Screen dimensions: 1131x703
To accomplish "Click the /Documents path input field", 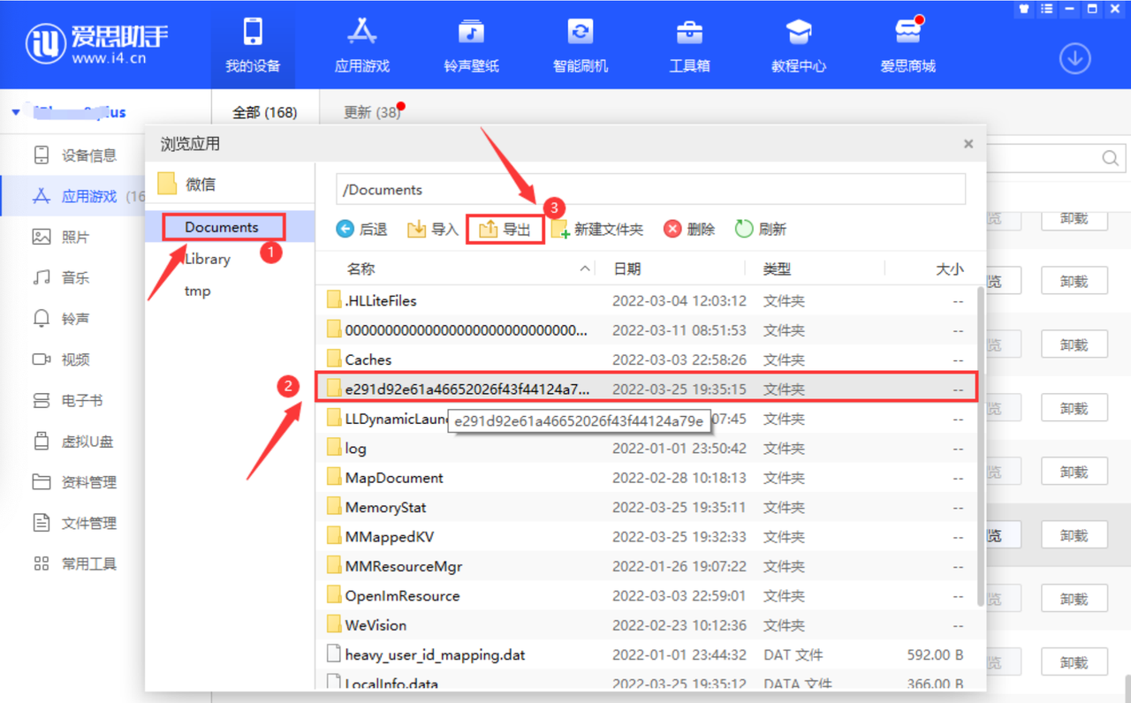I will pyautogui.click(x=650, y=190).
